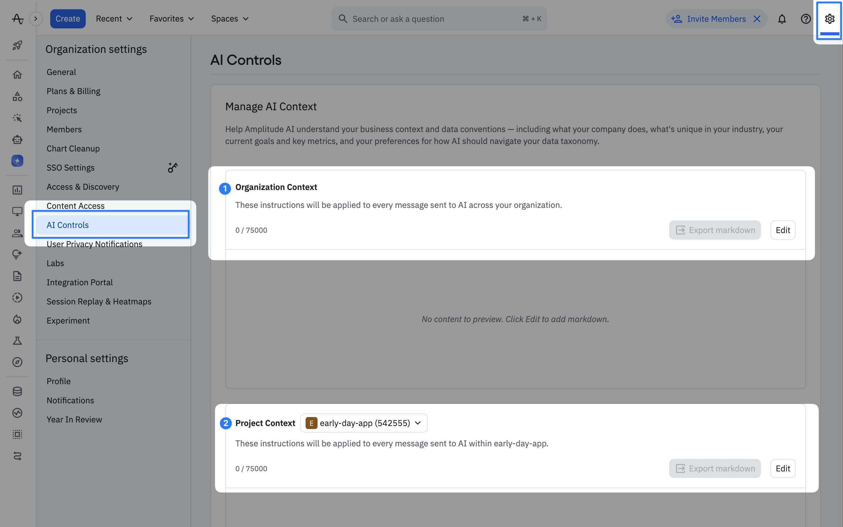Expand the Recent dropdown
The height and width of the screenshot is (527, 843).
(114, 19)
